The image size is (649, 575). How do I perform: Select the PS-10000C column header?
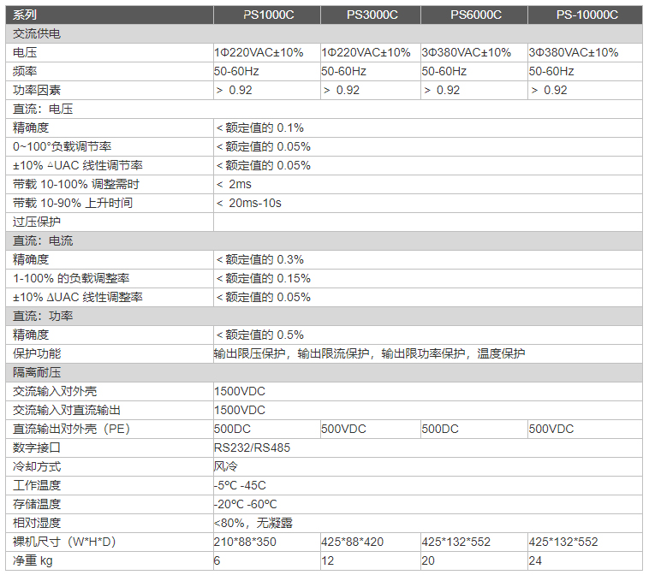coord(584,15)
